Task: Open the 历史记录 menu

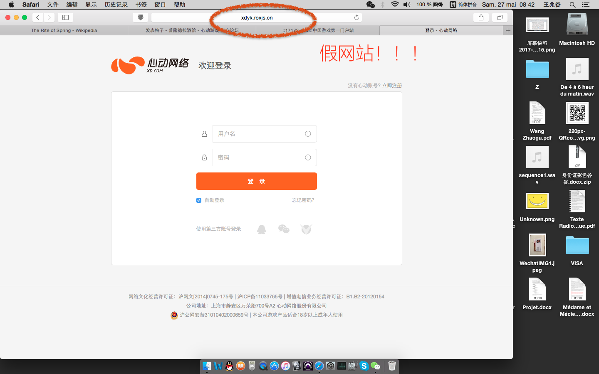Action: pyautogui.click(x=116, y=5)
